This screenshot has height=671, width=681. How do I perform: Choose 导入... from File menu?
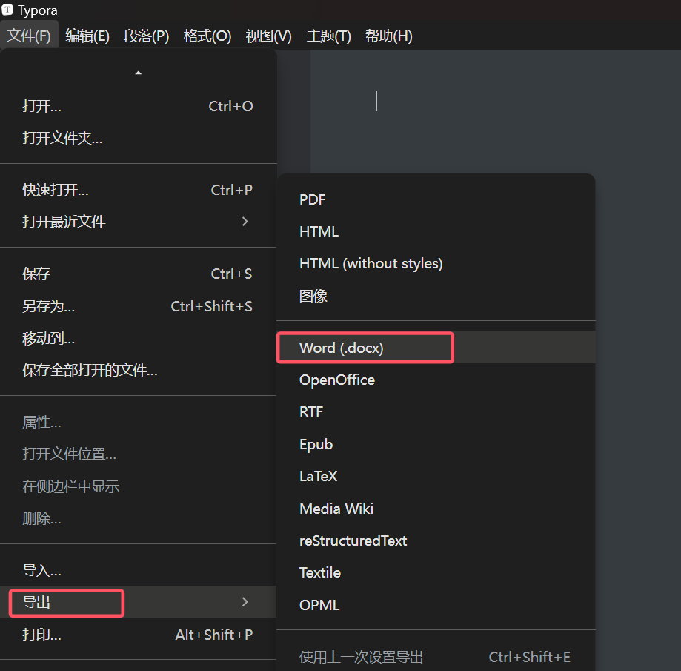tap(138, 570)
